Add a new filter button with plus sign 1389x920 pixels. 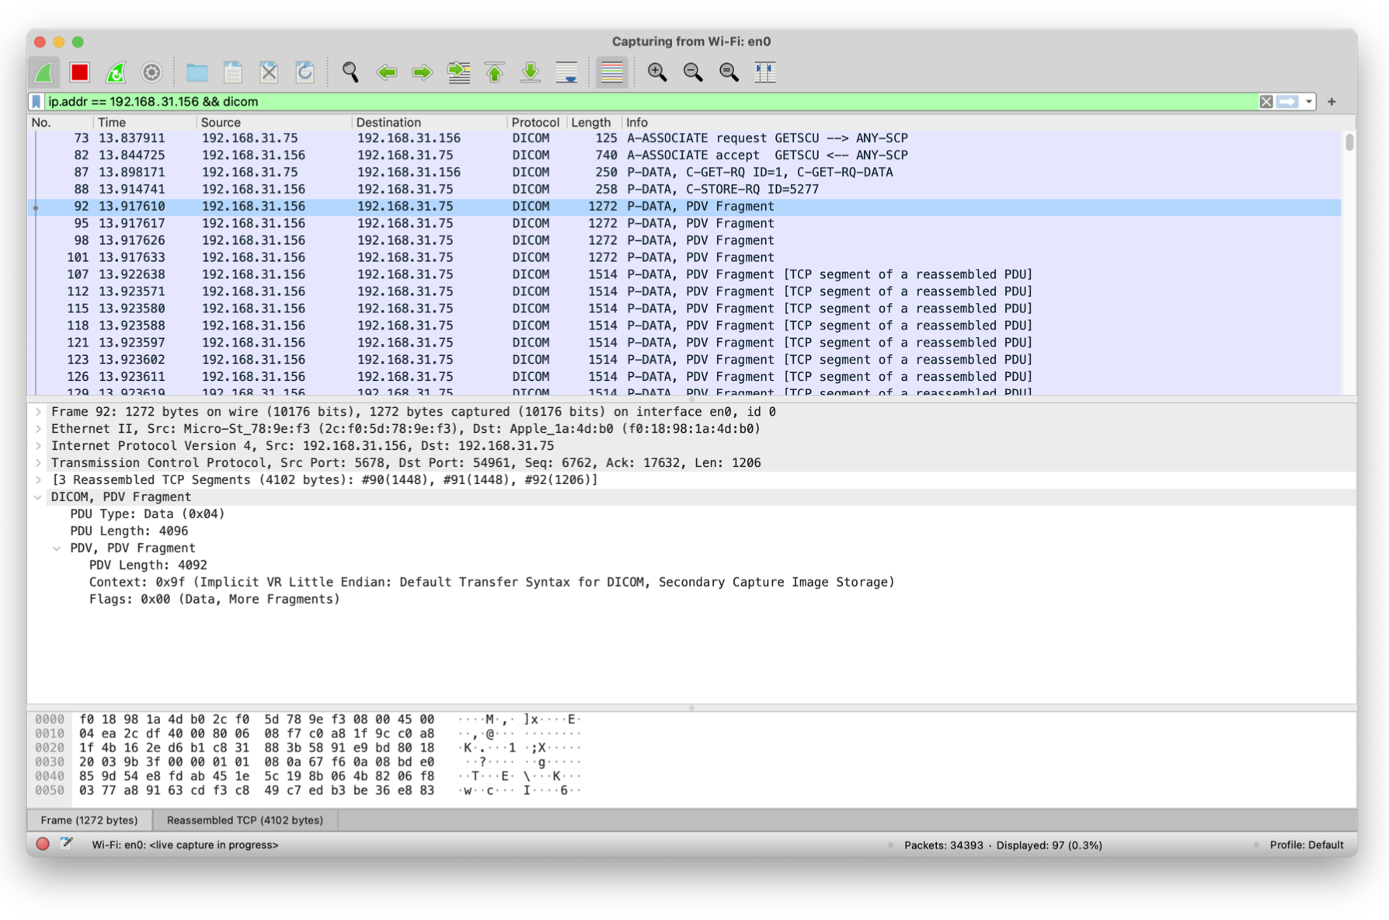point(1332,101)
